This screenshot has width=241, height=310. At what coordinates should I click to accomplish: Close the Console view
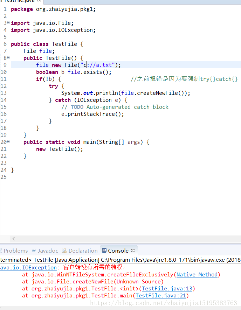[133, 251]
